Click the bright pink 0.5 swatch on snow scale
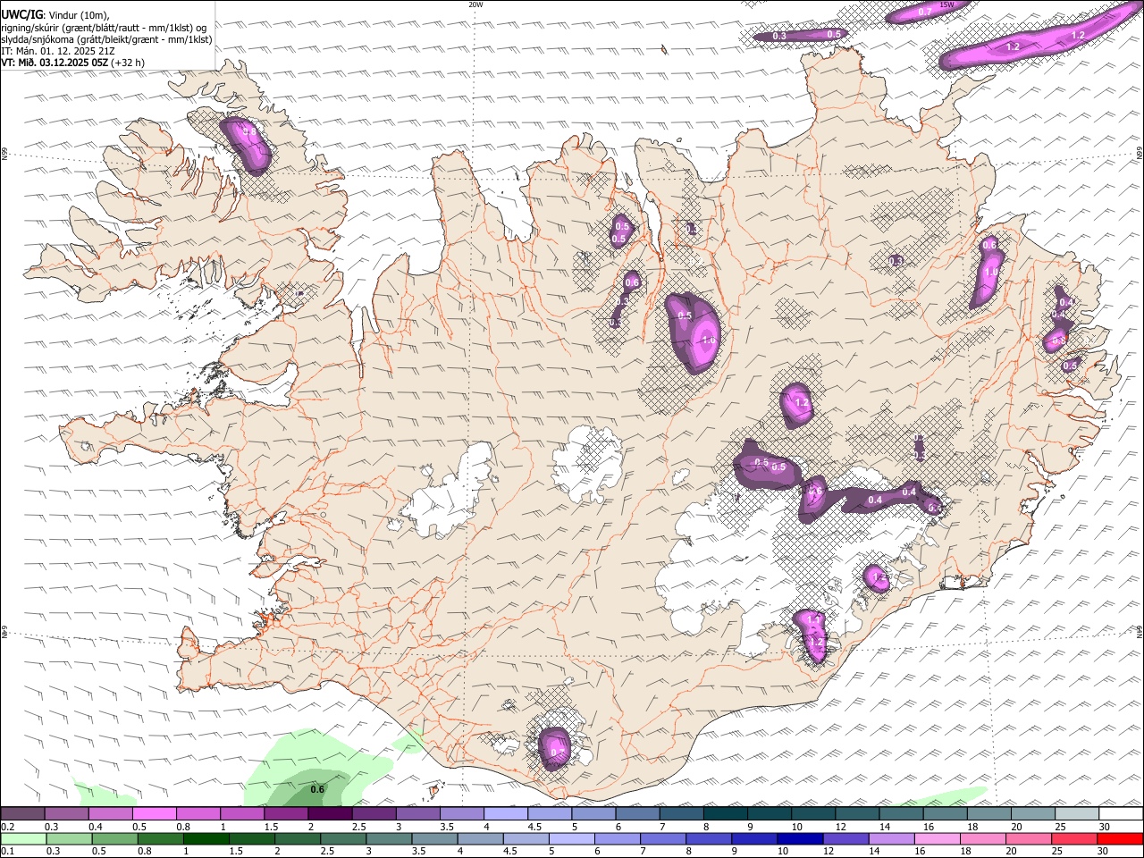This screenshot has width=1144, height=858. [156, 814]
